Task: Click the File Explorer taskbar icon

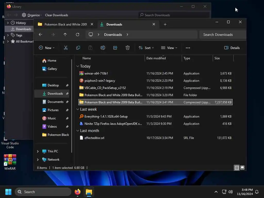Action: [89, 192]
